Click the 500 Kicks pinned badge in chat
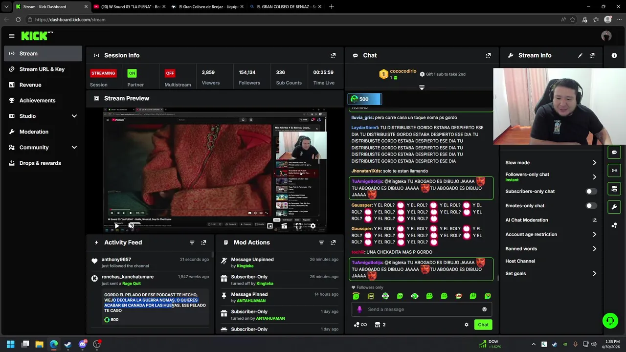Image resolution: width=626 pixels, height=352 pixels. point(364,99)
